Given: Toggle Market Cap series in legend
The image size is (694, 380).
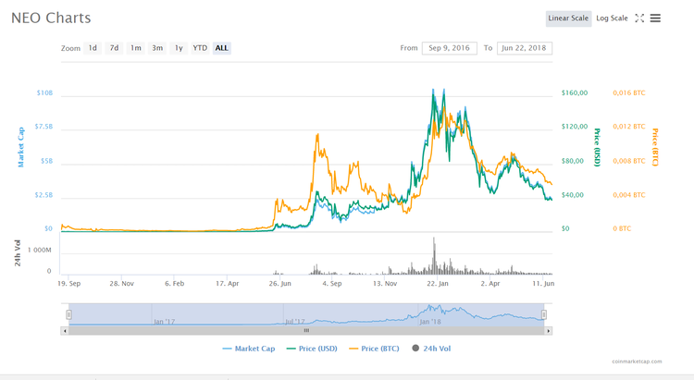Looking at the screenshot, I should (x=249, y=349).
